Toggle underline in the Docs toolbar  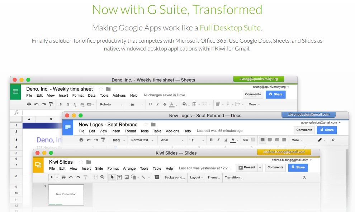pos(226,140)
